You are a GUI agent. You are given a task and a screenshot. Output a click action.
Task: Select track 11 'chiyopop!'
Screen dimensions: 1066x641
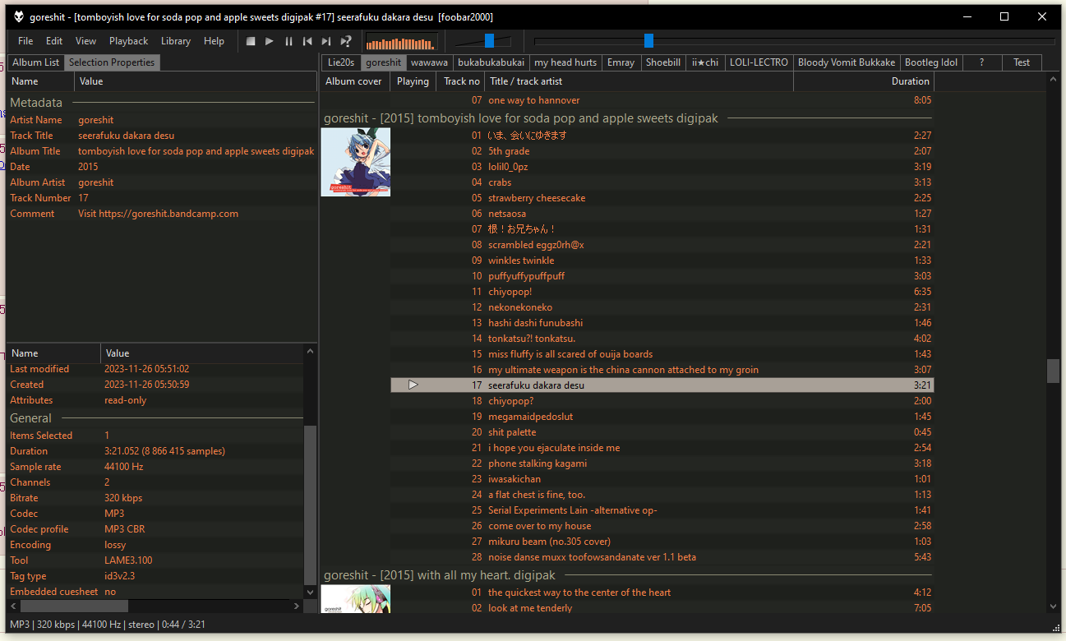[x=662, y=292]
